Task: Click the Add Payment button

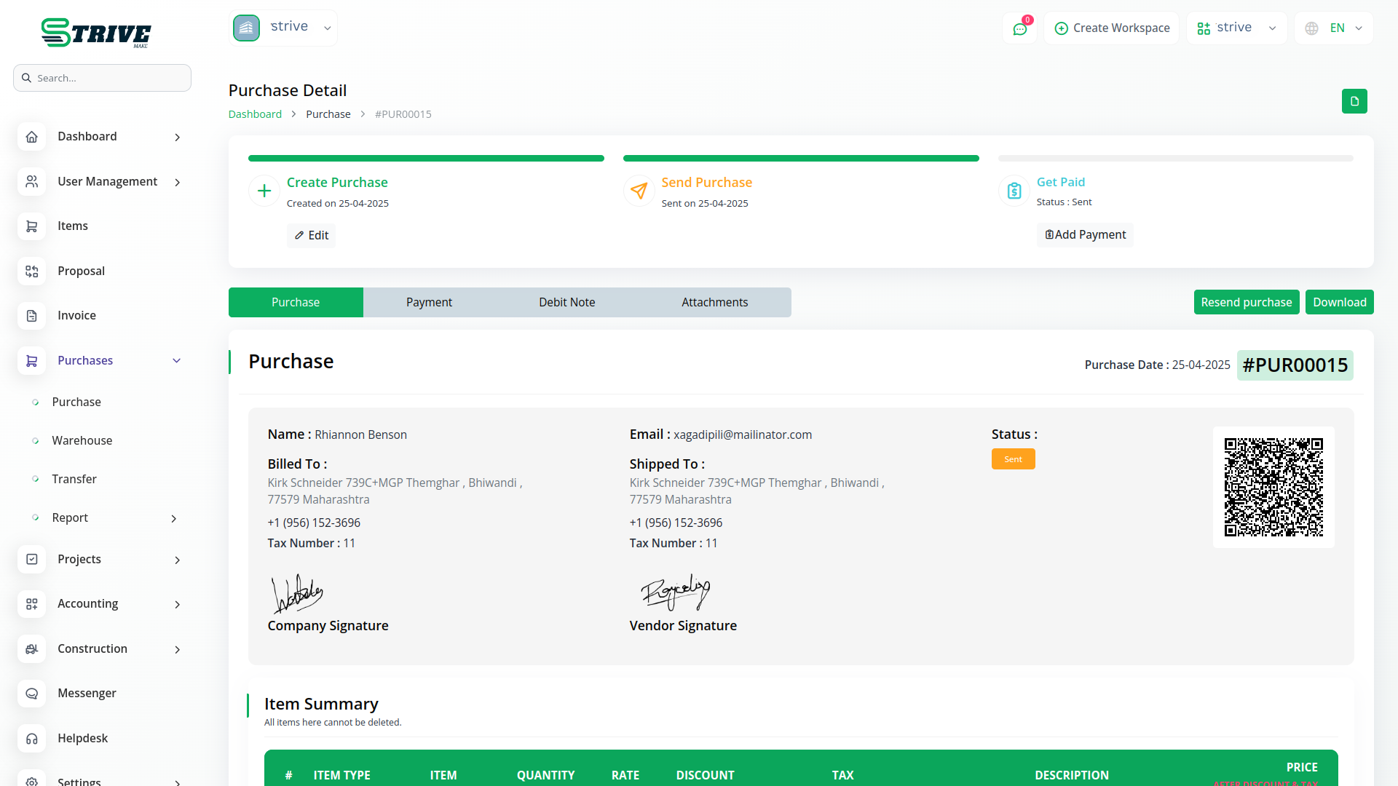Action: [x=1085, y=234]
